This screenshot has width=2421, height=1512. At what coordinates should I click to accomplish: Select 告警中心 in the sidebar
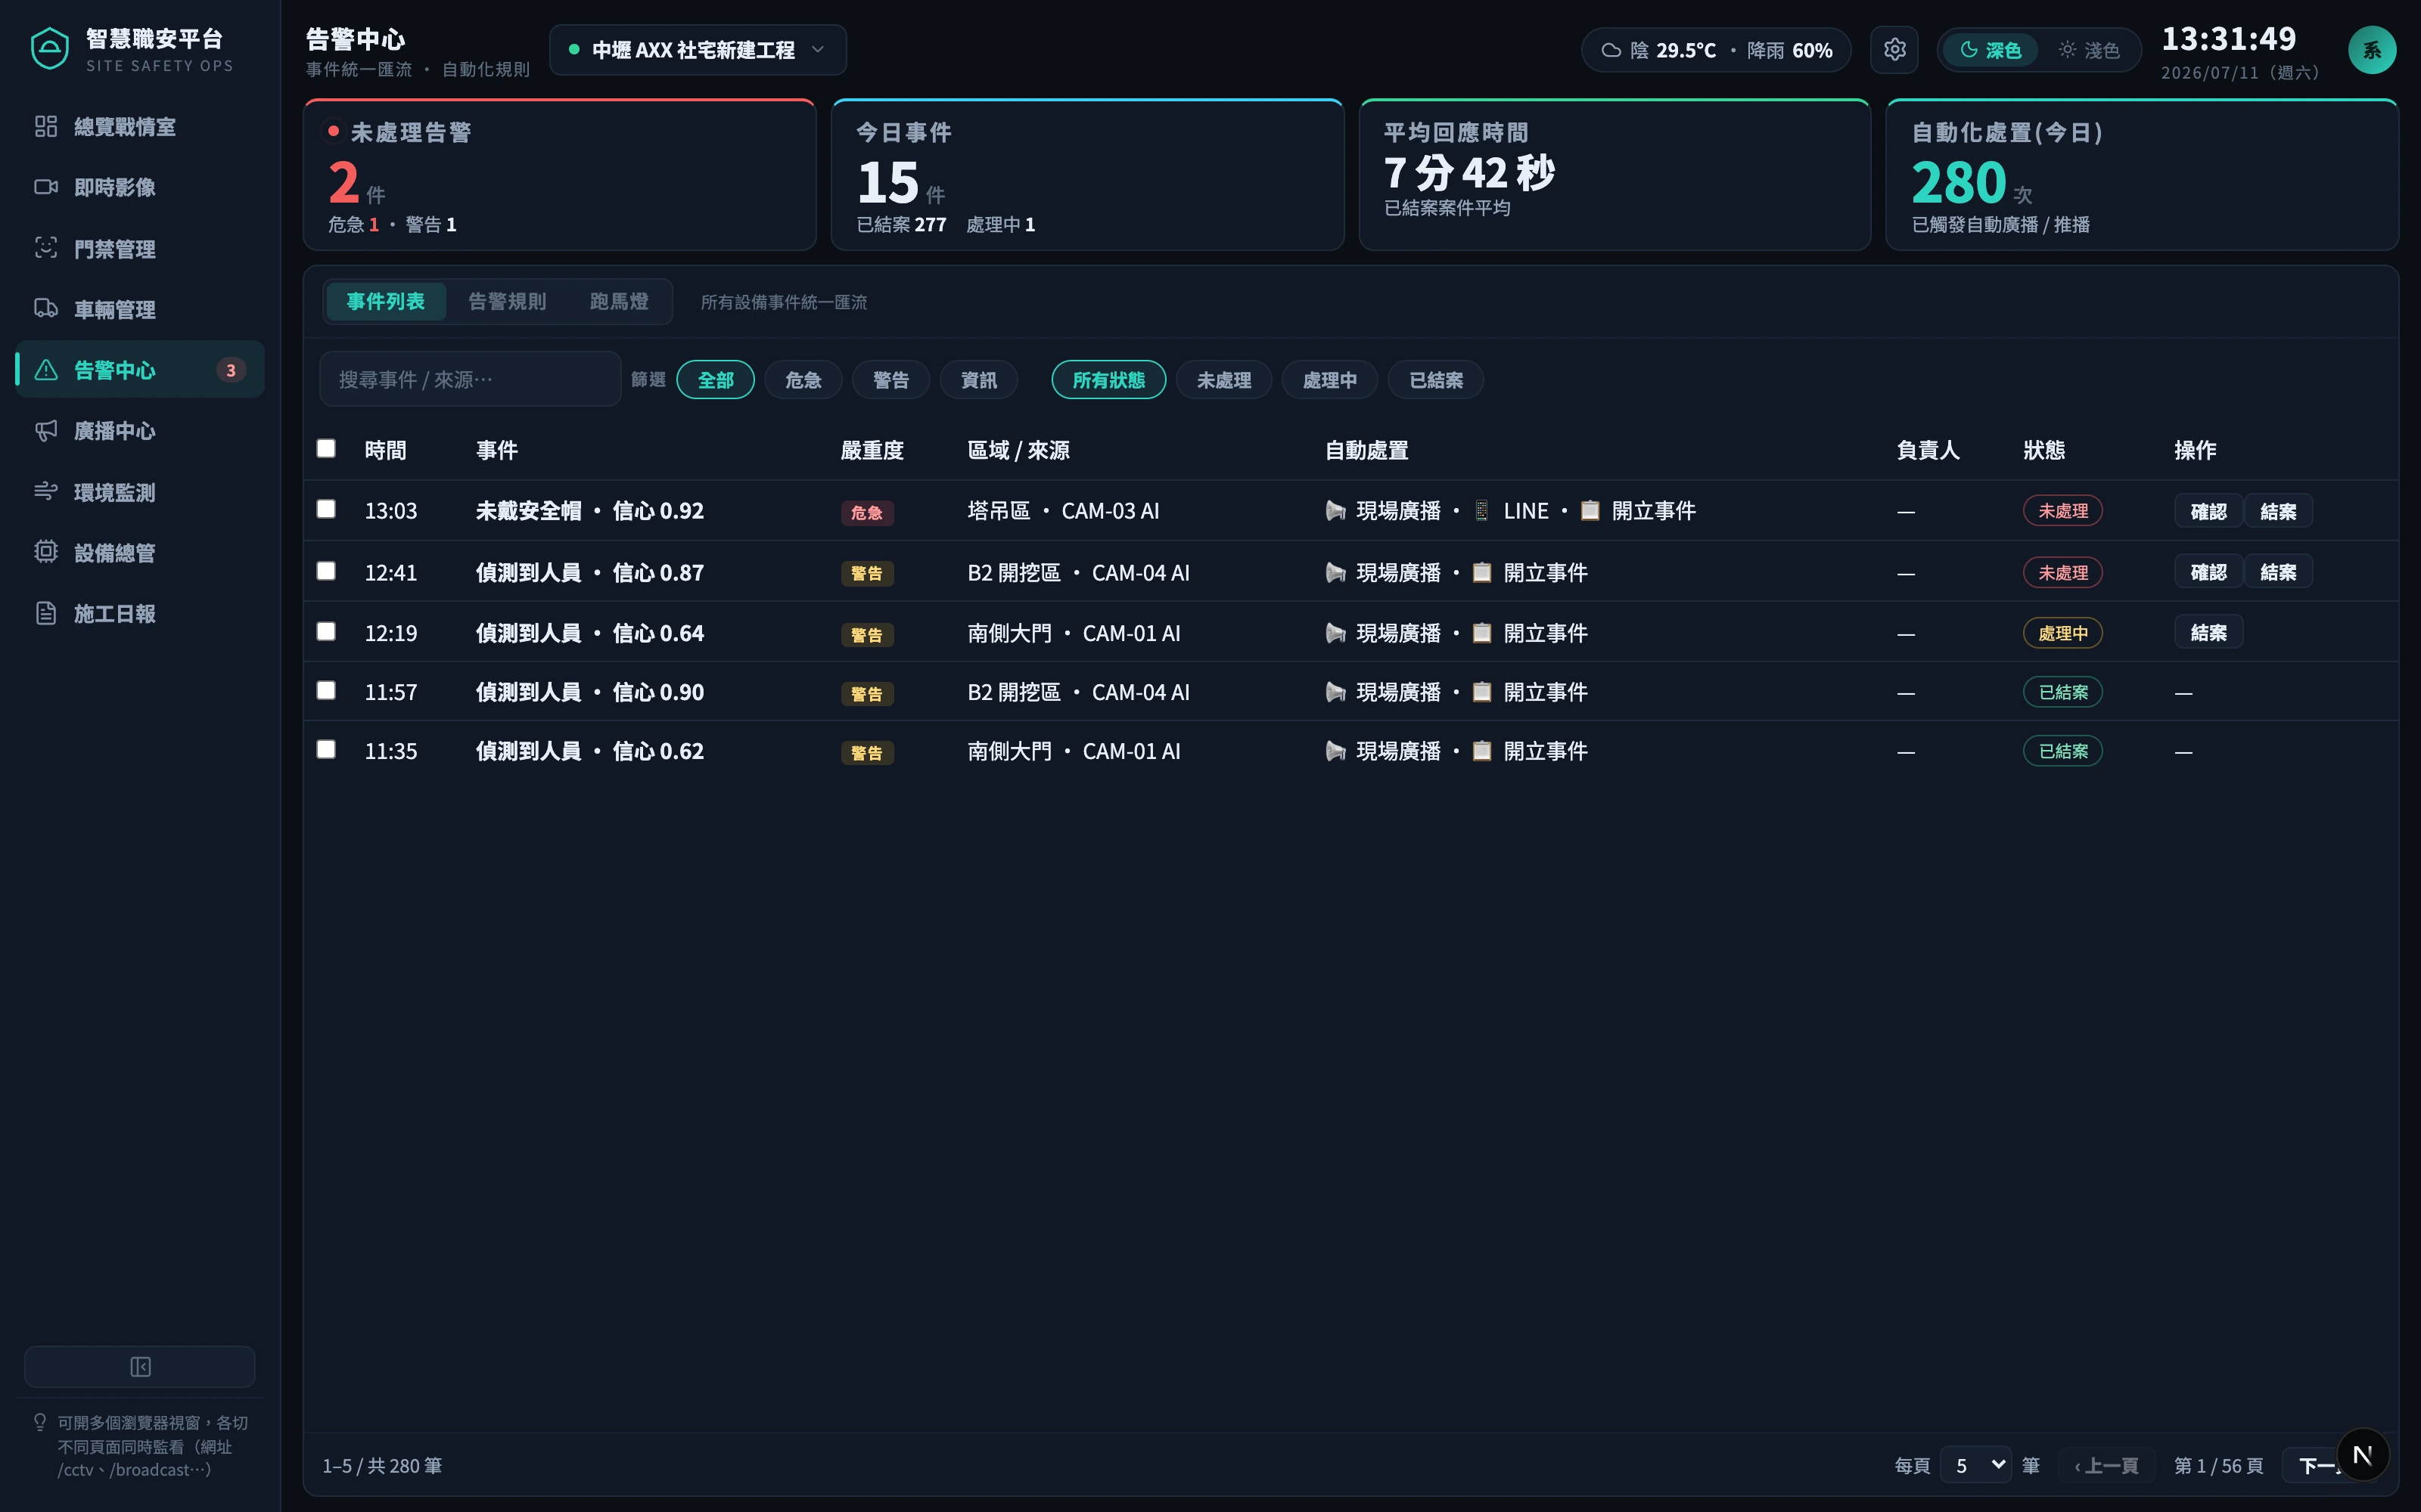(140, 370)
